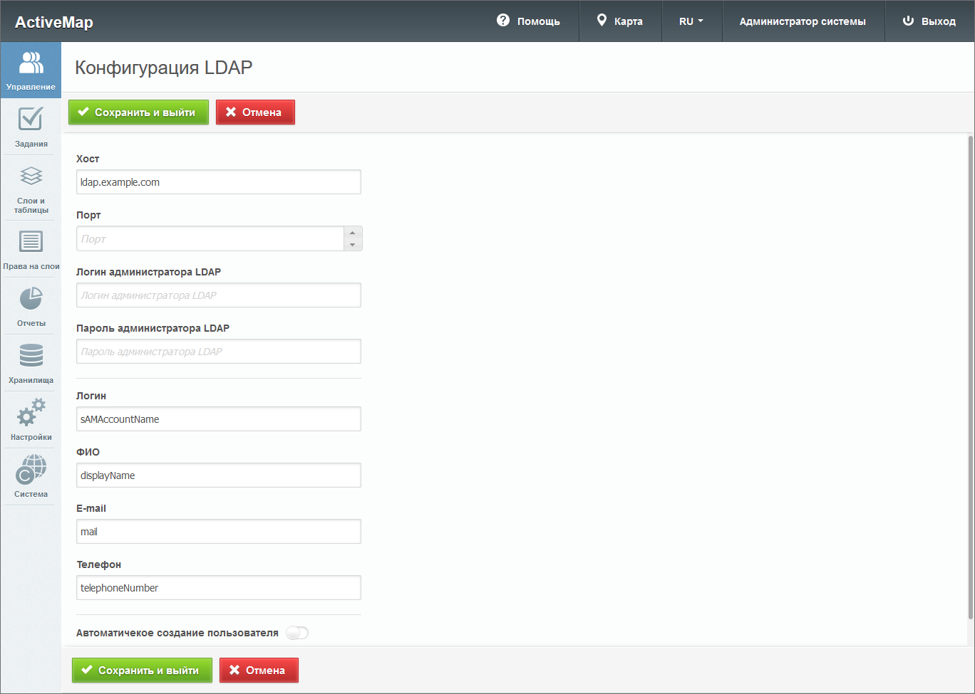Screen dimensions: 975x694
Task: Click Выход to log out
Action: point(929,21)
